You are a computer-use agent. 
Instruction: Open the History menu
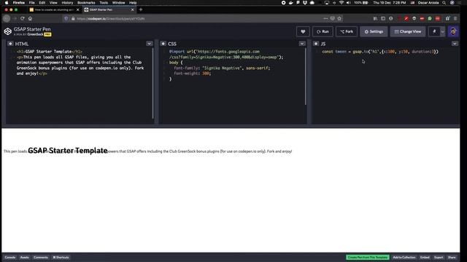tap(67, 3)
